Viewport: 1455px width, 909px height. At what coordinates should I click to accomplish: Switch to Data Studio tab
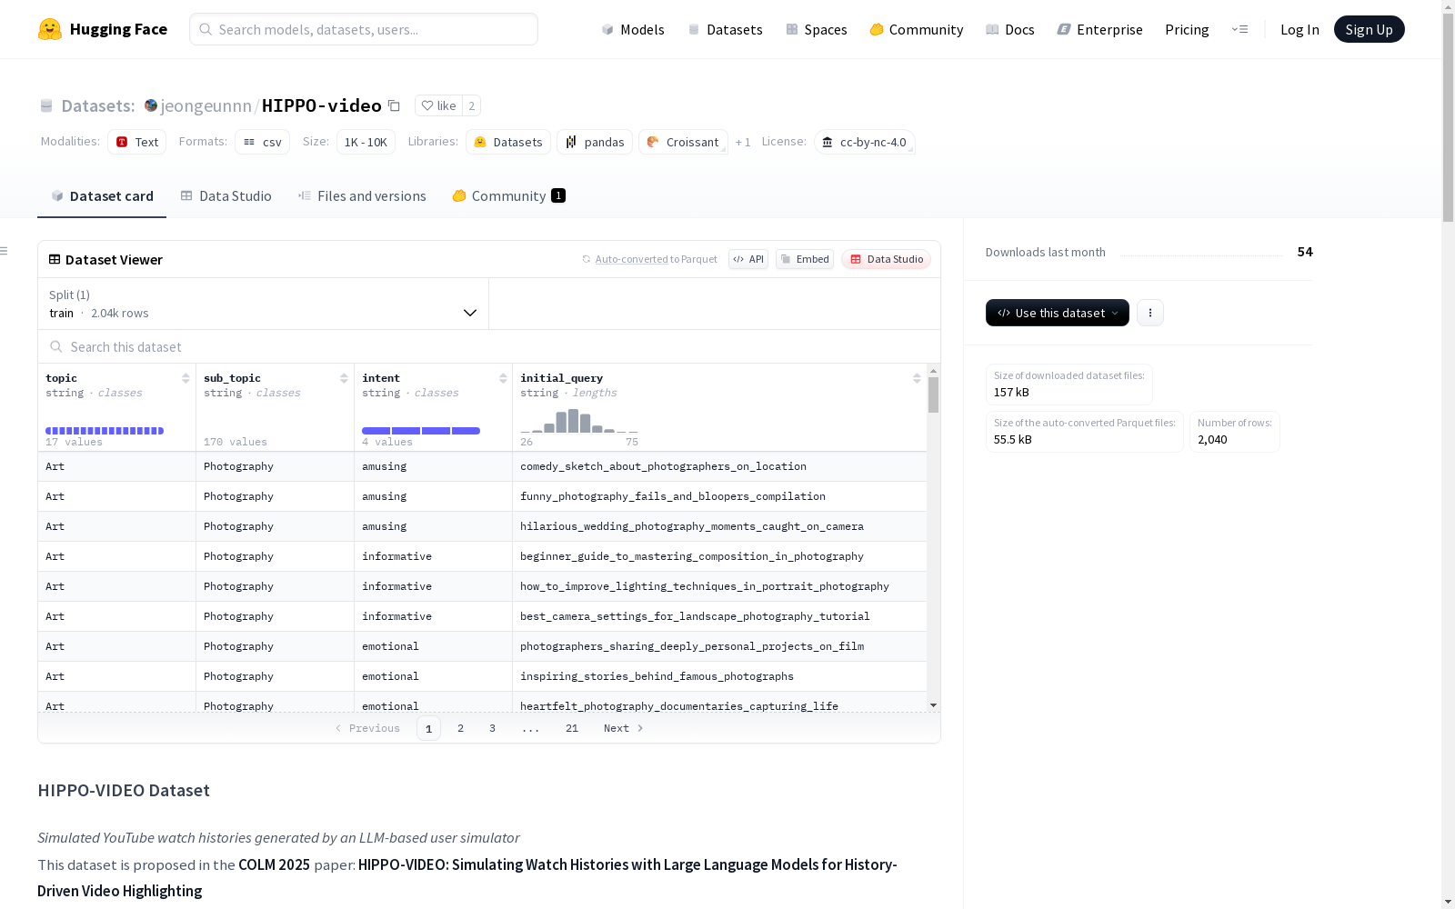click(x=226, y=196)
